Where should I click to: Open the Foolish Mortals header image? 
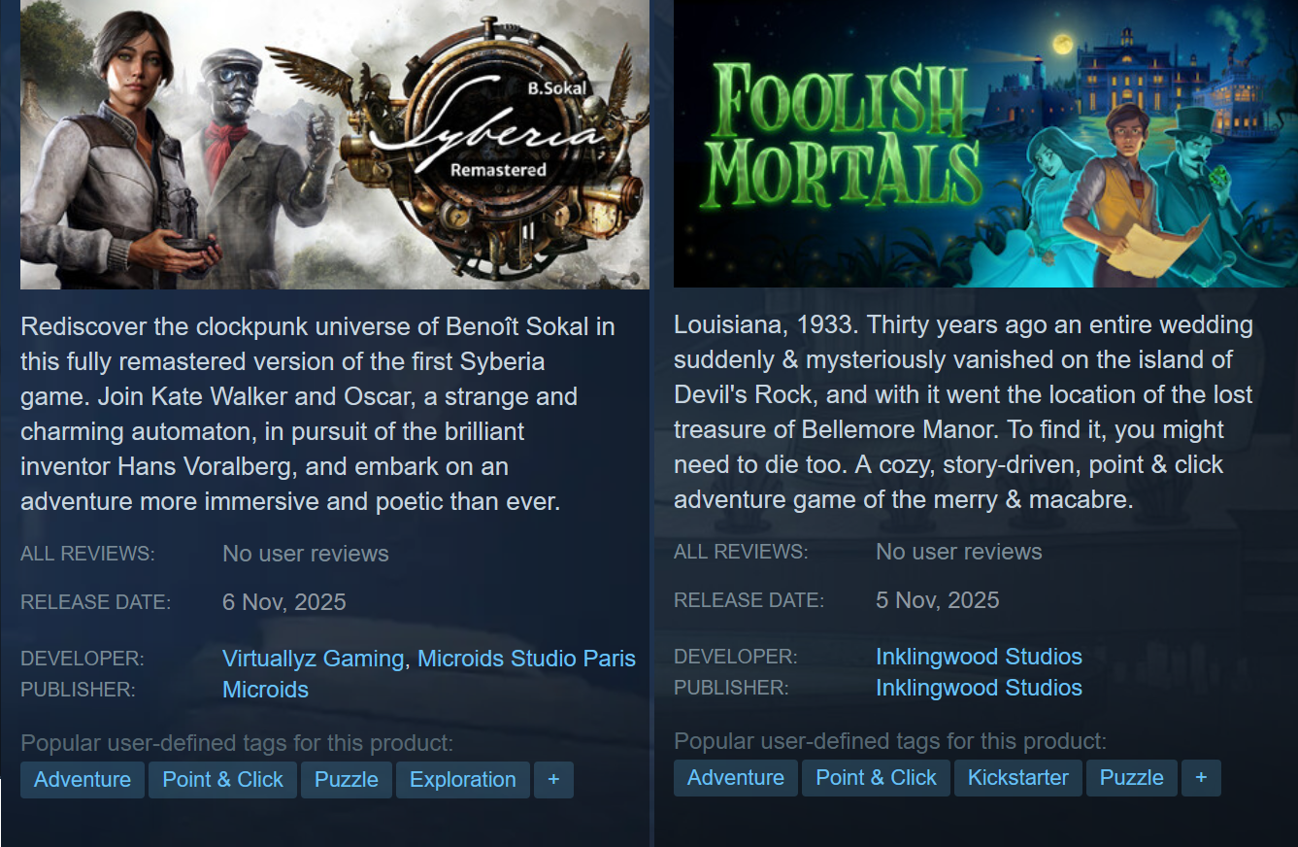click(x=985, y=143)
